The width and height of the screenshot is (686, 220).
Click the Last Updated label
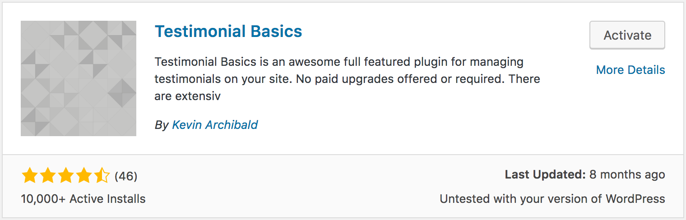545,175
